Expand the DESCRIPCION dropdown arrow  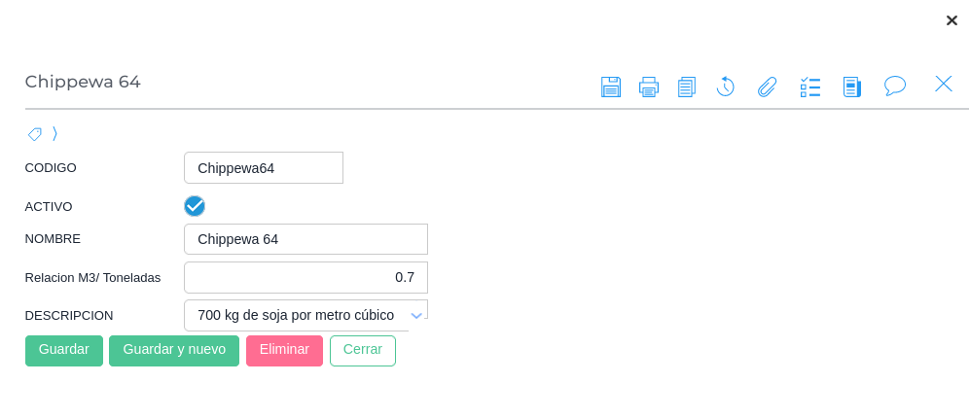(x=416, y=316)
